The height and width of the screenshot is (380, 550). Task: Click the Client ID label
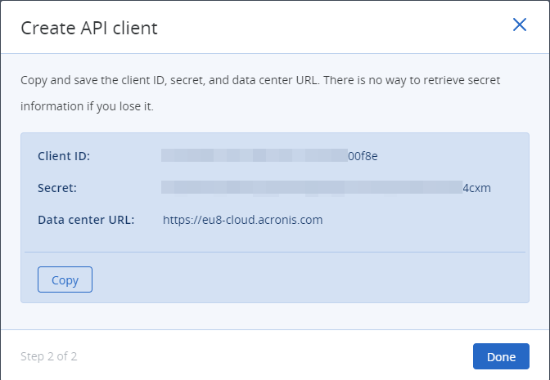pos(64,156)
